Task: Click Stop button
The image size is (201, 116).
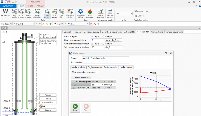Action: tap(86, 108)
